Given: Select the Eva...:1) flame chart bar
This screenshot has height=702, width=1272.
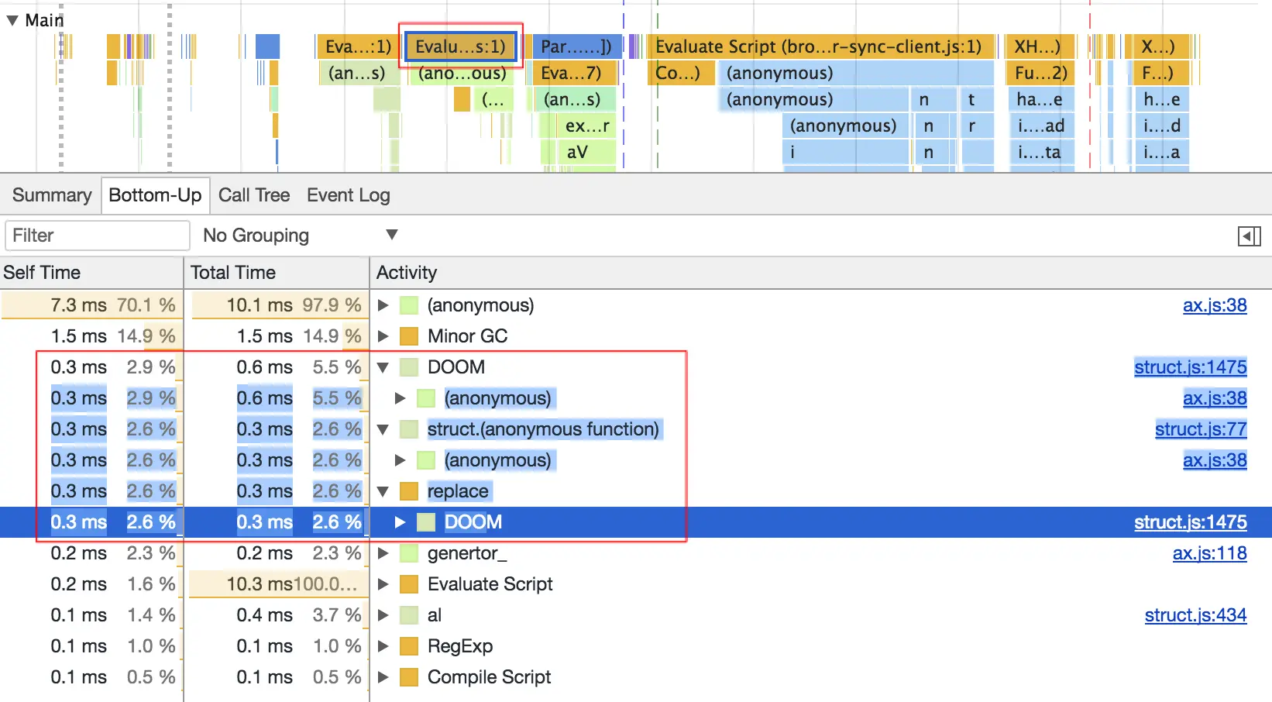Looking at the screenshot, I should 356,46.
